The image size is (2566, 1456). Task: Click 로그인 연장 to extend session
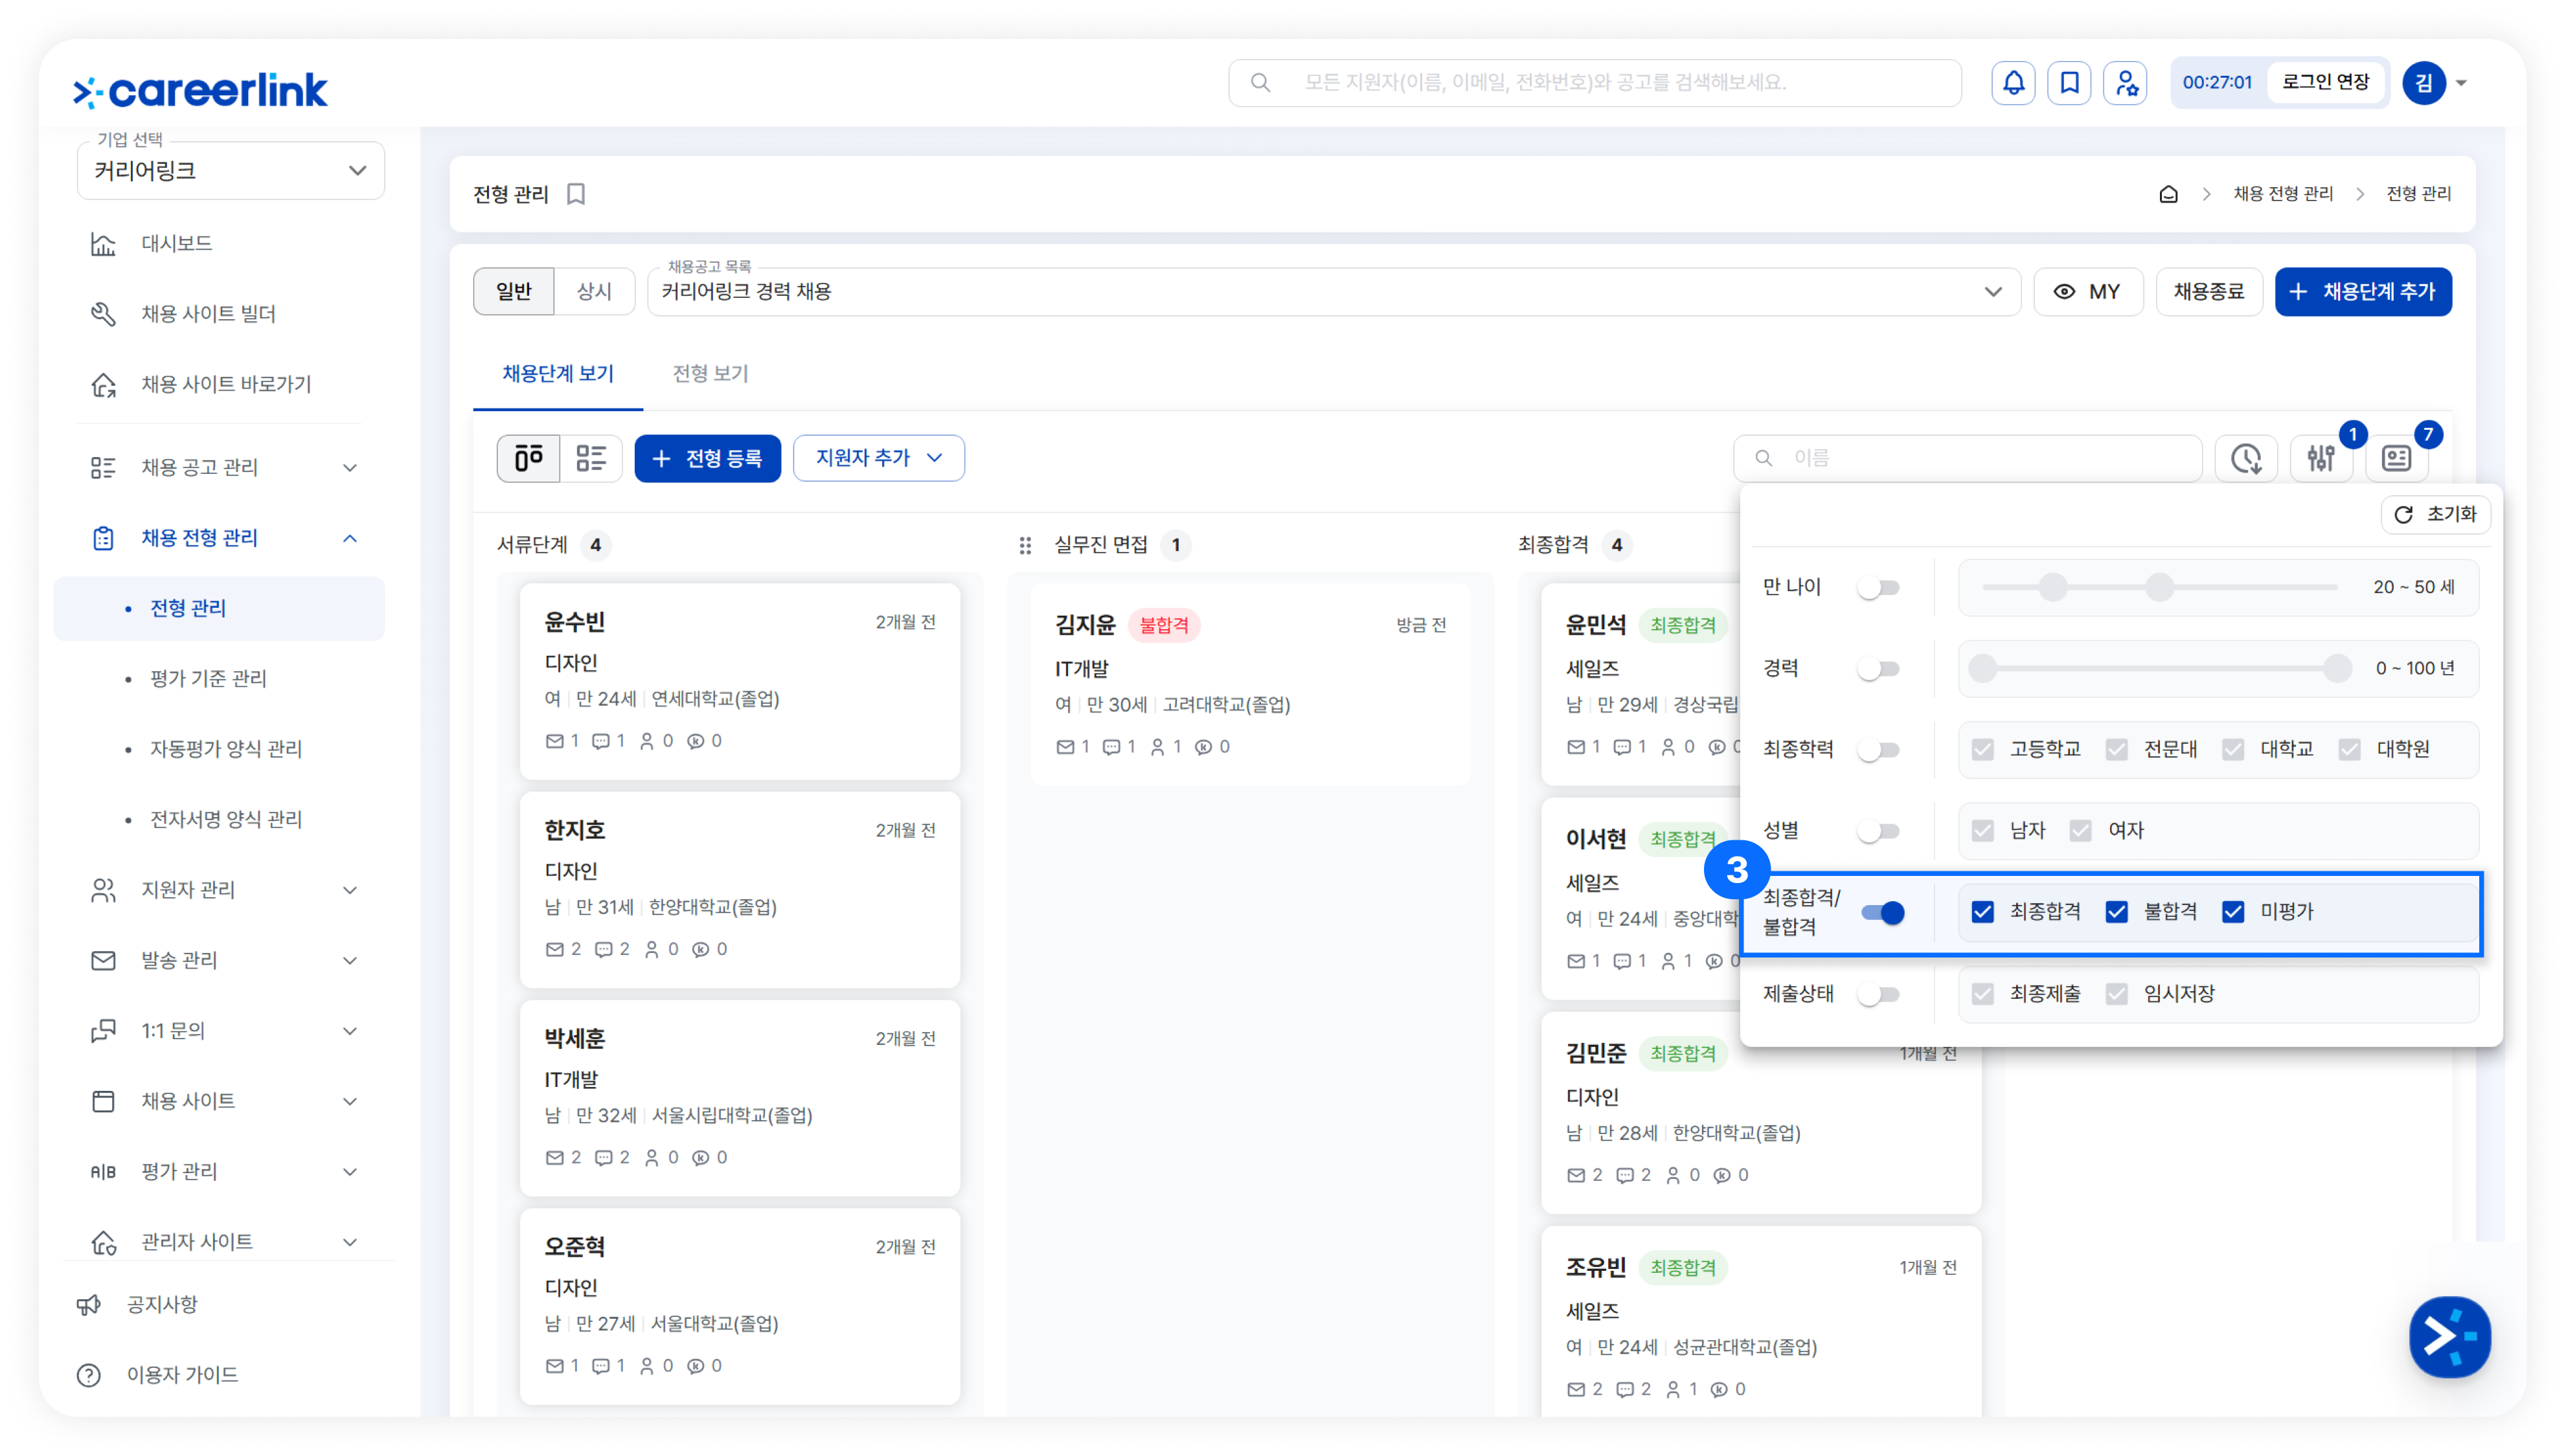[2326, 82]
